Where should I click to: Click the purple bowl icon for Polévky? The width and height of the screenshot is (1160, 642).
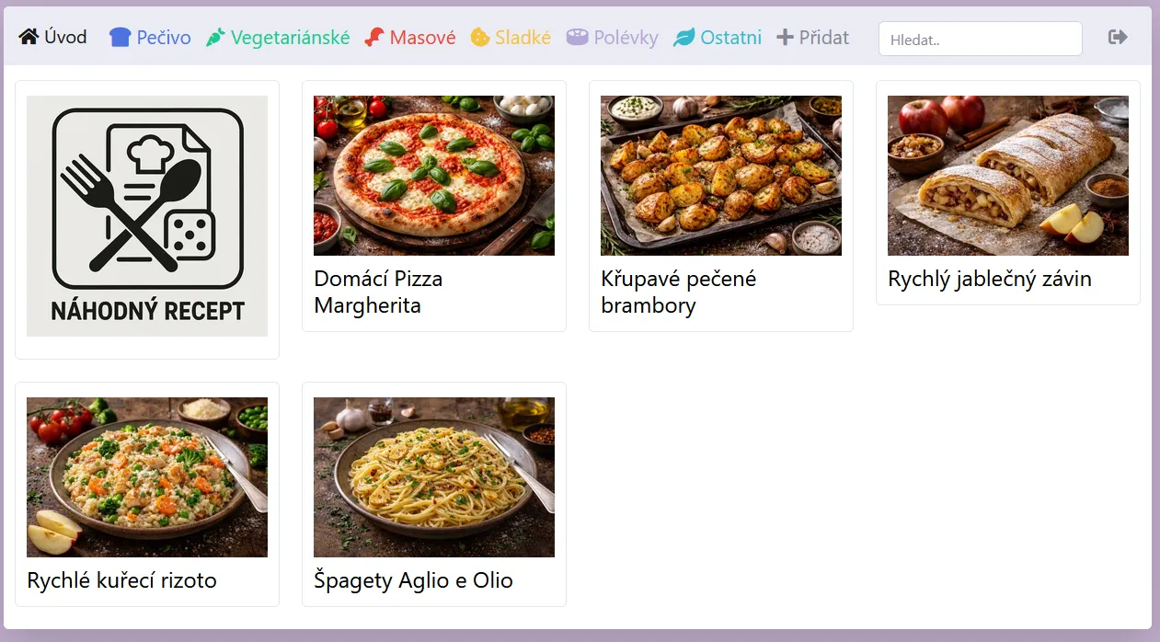(x=577, y=38)
